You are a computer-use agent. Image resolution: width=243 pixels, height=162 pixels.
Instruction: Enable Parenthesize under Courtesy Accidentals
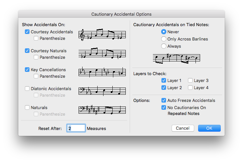[x=36, y=38]
